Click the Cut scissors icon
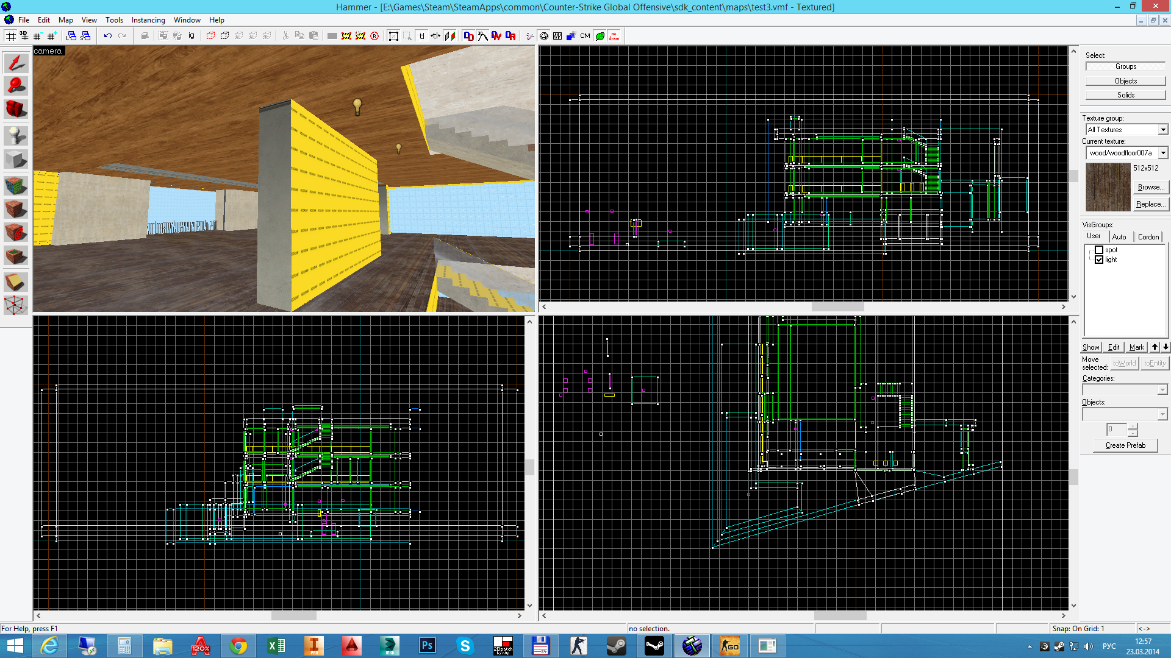The width and height of the screenshot is (1171, 658). click(x=285, y=36)
